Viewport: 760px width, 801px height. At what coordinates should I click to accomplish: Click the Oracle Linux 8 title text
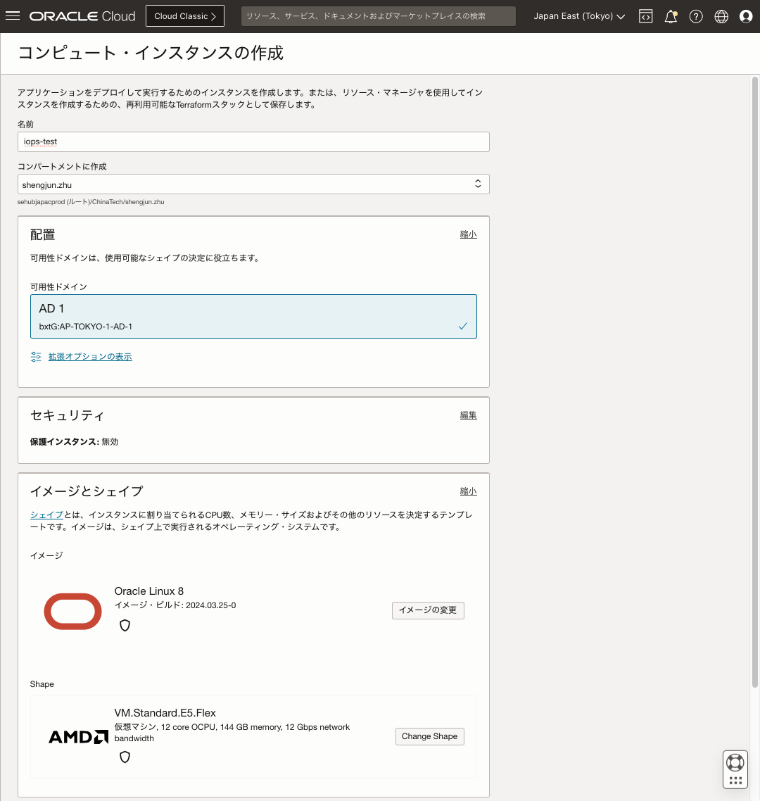[149, 591]
